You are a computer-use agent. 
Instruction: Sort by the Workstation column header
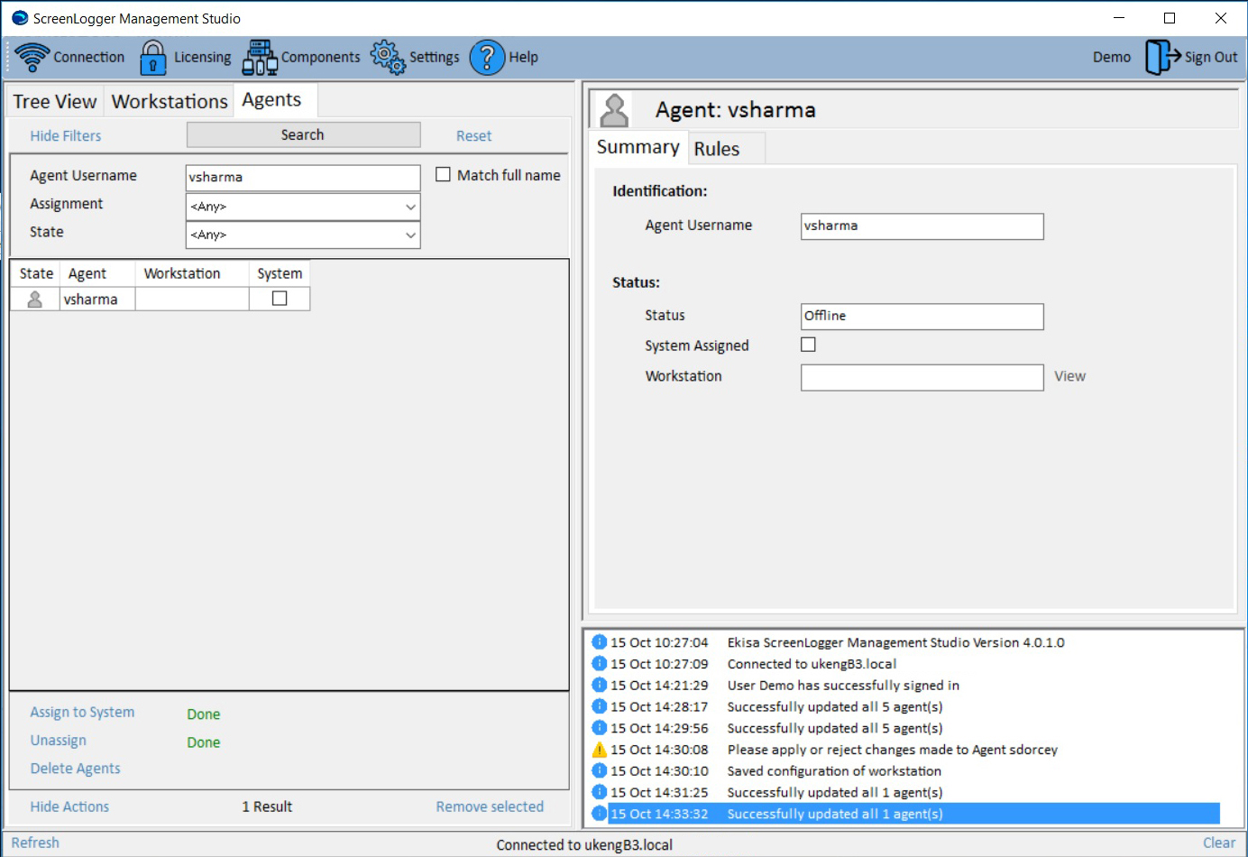click(x=192, y=273)
